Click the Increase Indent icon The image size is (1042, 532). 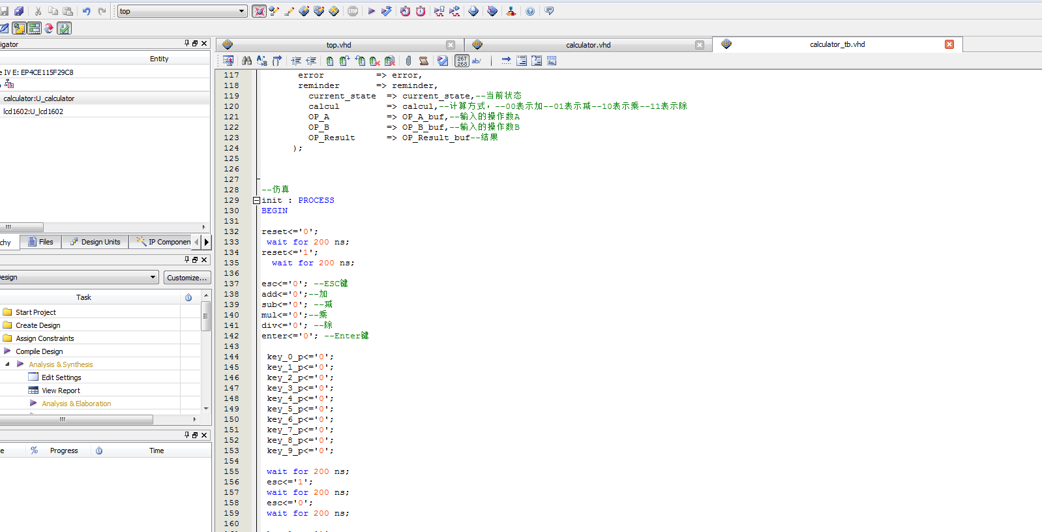(x=296, y=61)
